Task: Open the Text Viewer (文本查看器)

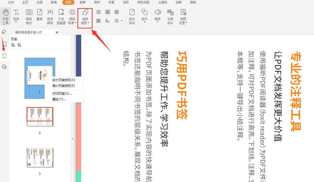Action: [61, 16]
